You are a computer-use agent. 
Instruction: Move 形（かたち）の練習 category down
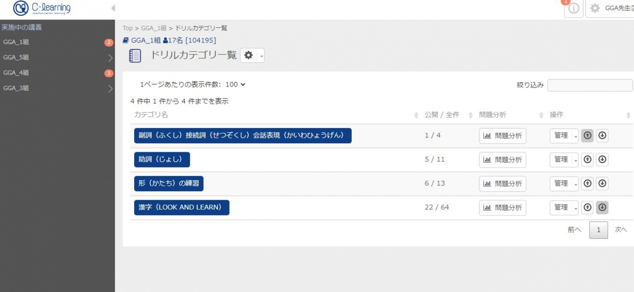coord(602,183)
